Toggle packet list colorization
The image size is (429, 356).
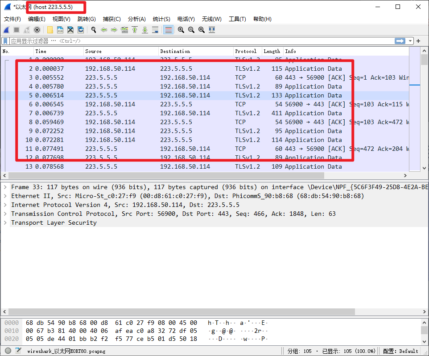168,29
